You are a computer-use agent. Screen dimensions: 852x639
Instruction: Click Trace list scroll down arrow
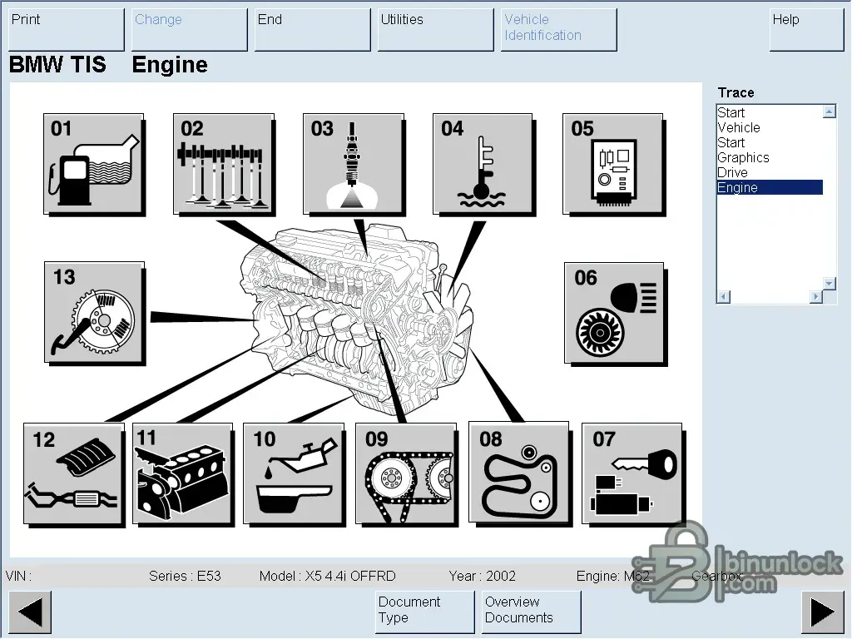click(830, 284)
